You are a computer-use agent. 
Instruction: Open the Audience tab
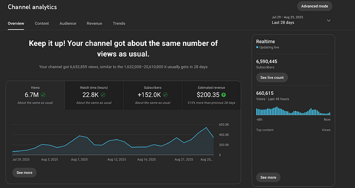tap(68, 23)
